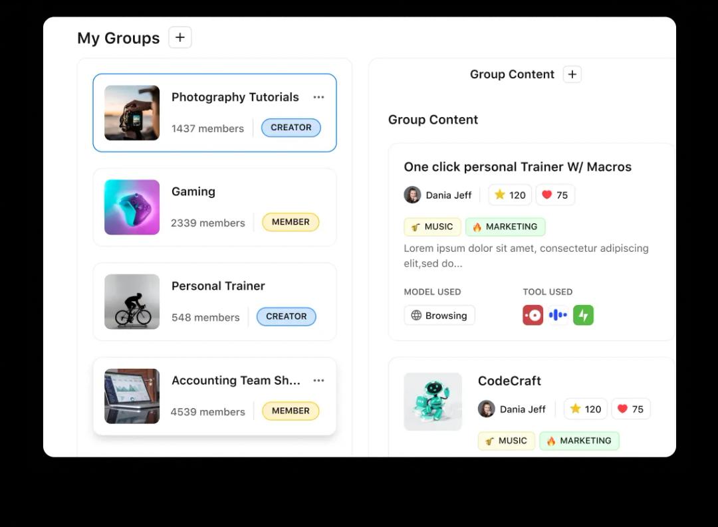Click the CodeCraft robot thumbnail
The image size is (718, 527).
pos(433,401)
